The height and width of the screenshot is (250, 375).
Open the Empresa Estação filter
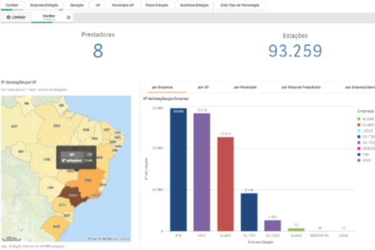(x=44, y=4)
